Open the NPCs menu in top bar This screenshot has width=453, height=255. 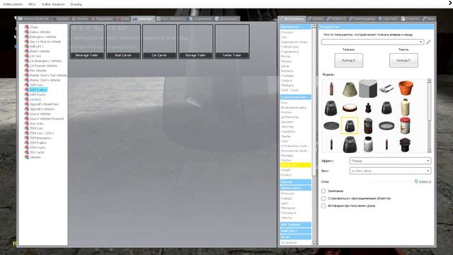click(x=32, y=4)
